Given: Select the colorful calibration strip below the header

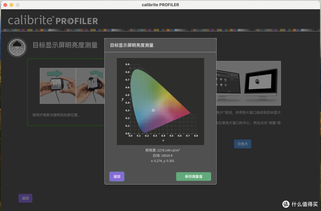Looking at the screenshot, I should coord(160,29).
